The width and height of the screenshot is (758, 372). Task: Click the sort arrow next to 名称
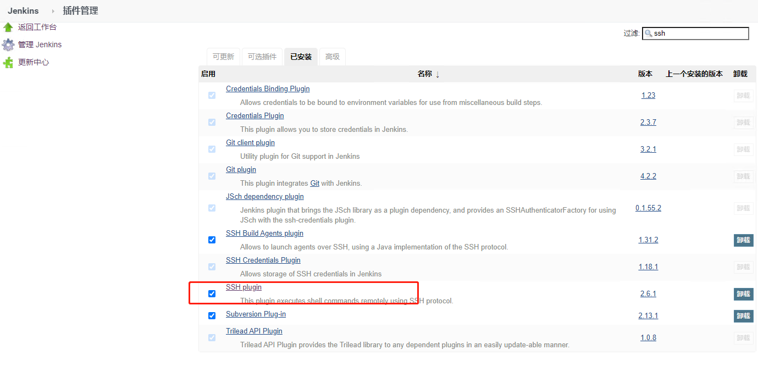pyautogui.click(x=438, y=74)
